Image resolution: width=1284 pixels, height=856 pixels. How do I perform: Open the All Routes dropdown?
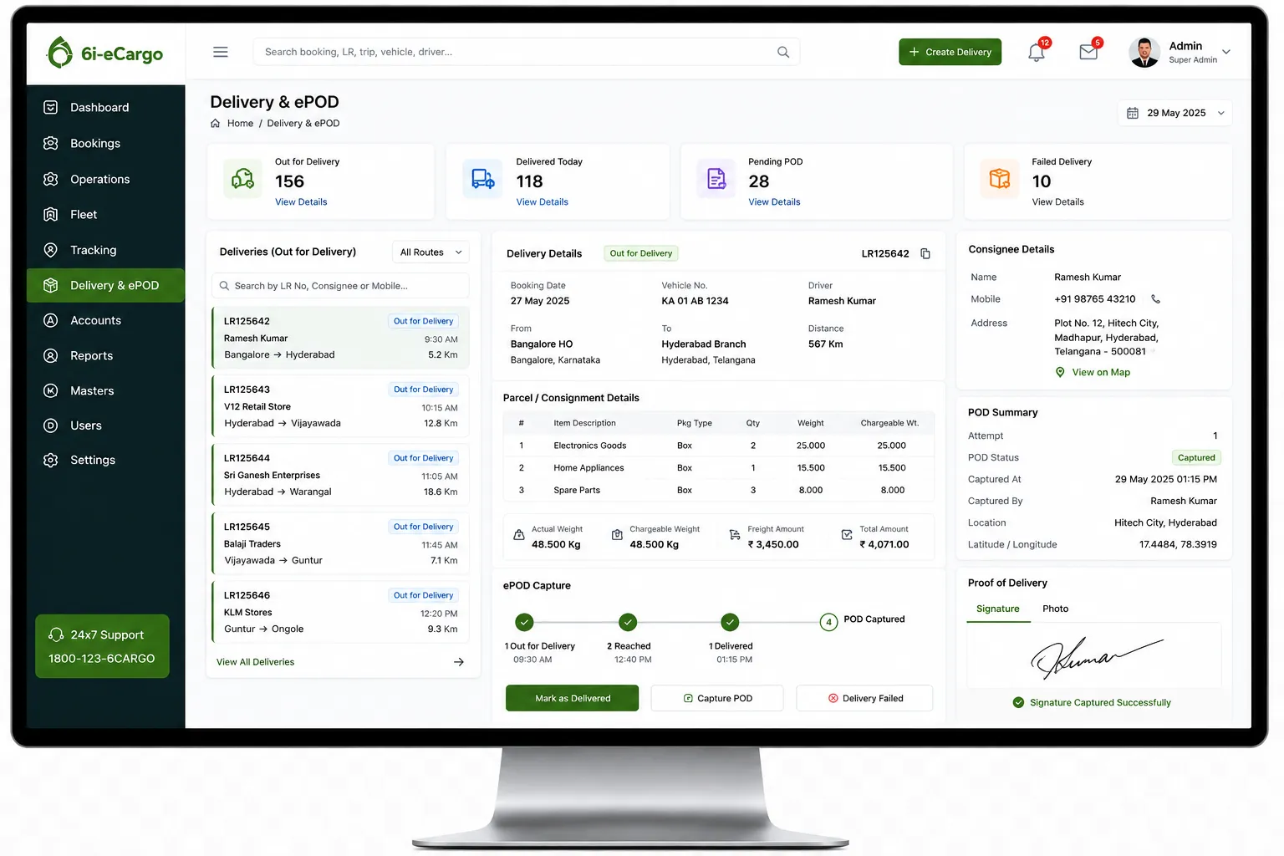431,252
